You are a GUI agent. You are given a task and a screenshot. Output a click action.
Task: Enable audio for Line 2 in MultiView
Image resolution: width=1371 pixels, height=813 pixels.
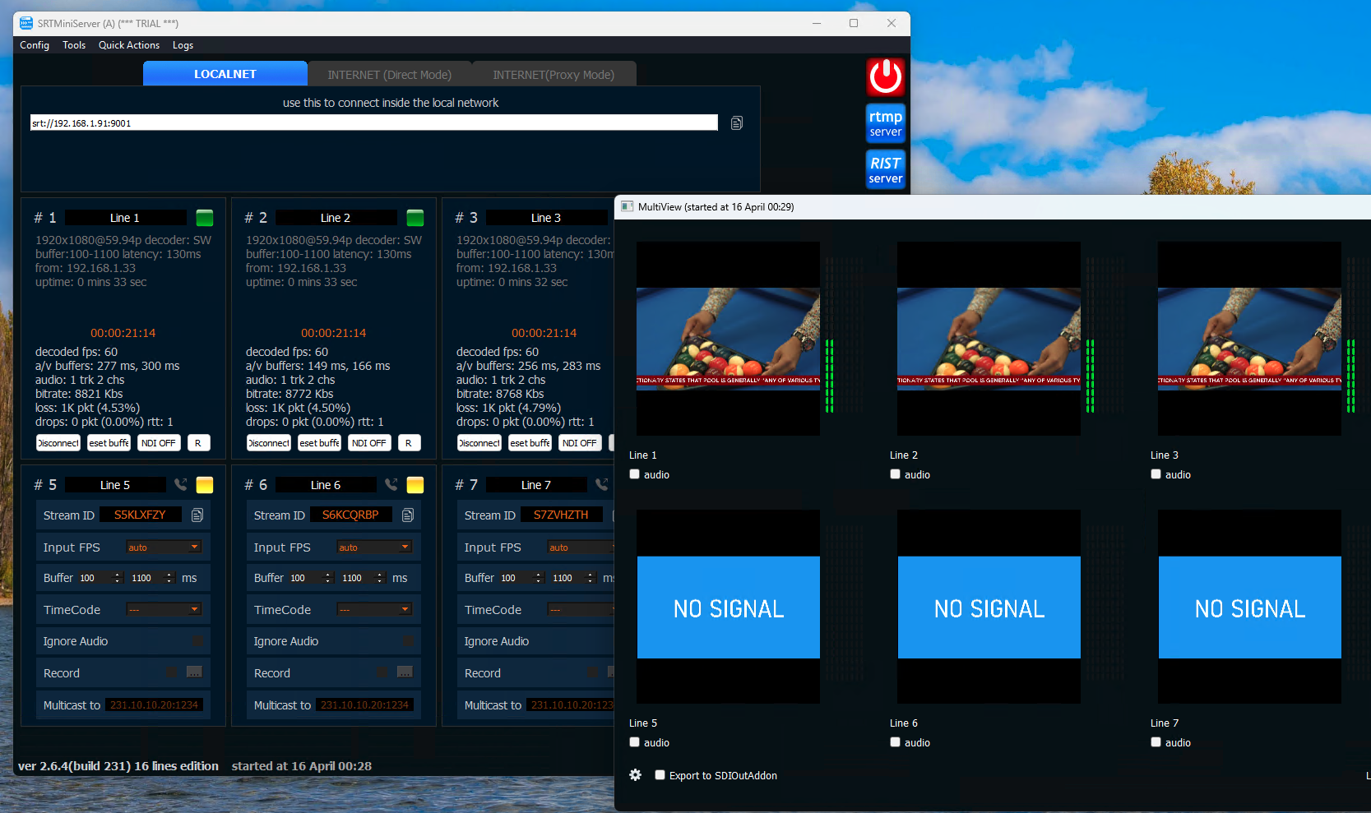click(x=896, y=474)
